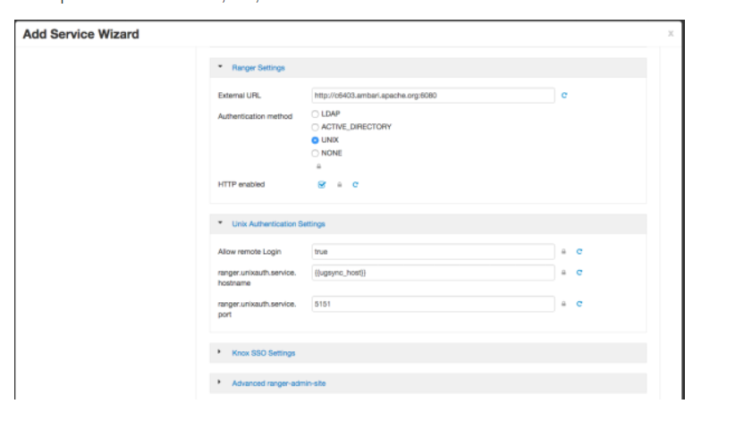752x429 pixels.
Task: Choose the ACTIVE_DIRECTORY radio option
Action: pyautogui.click(x=315, y=127)
